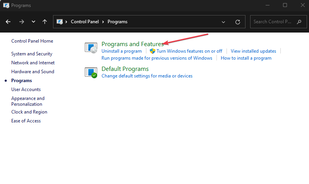Click the shield icon beside Windows features
Screen dimensions: 309x184
tap(153, 51)
